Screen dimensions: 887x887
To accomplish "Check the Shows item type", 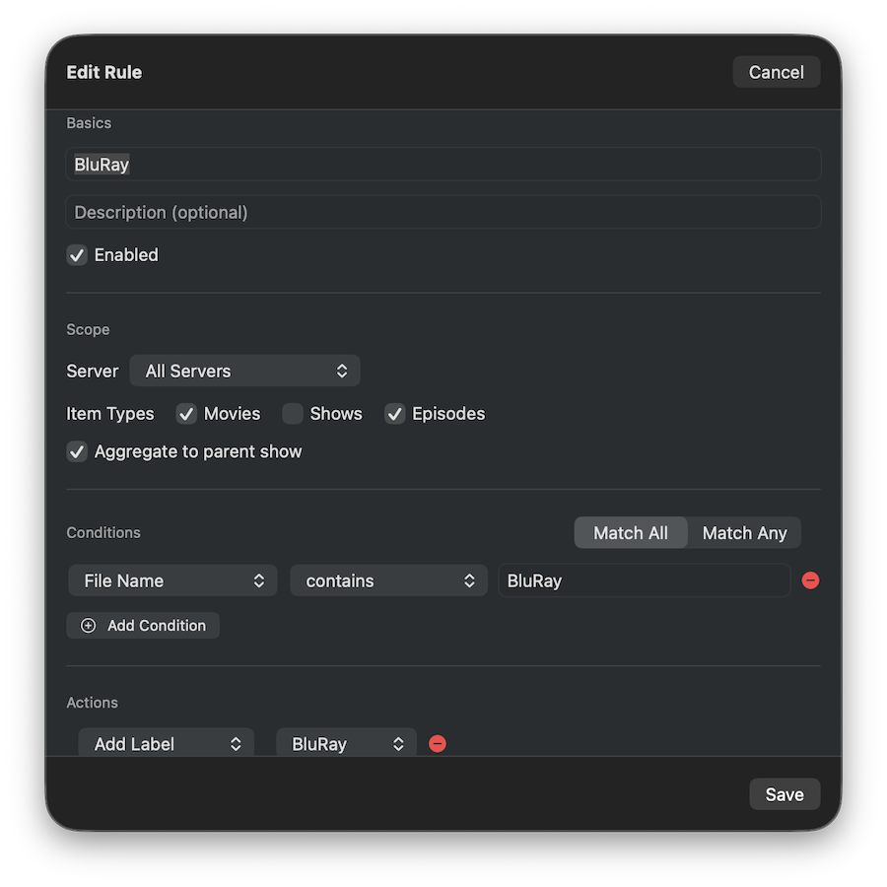I will pos(293,414).
